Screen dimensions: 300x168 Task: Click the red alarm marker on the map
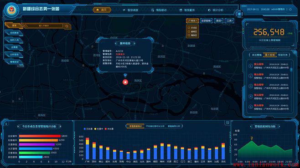125,82
